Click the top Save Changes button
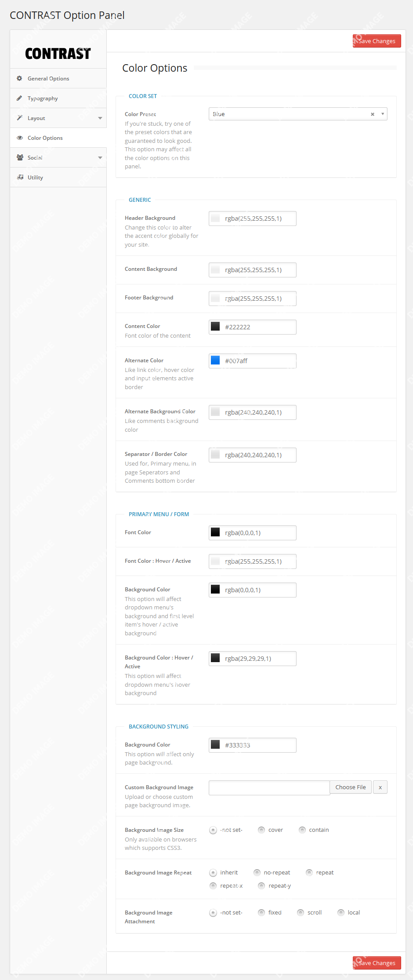Viewport: 413px width, 980px height. click(x=377, y=41)
